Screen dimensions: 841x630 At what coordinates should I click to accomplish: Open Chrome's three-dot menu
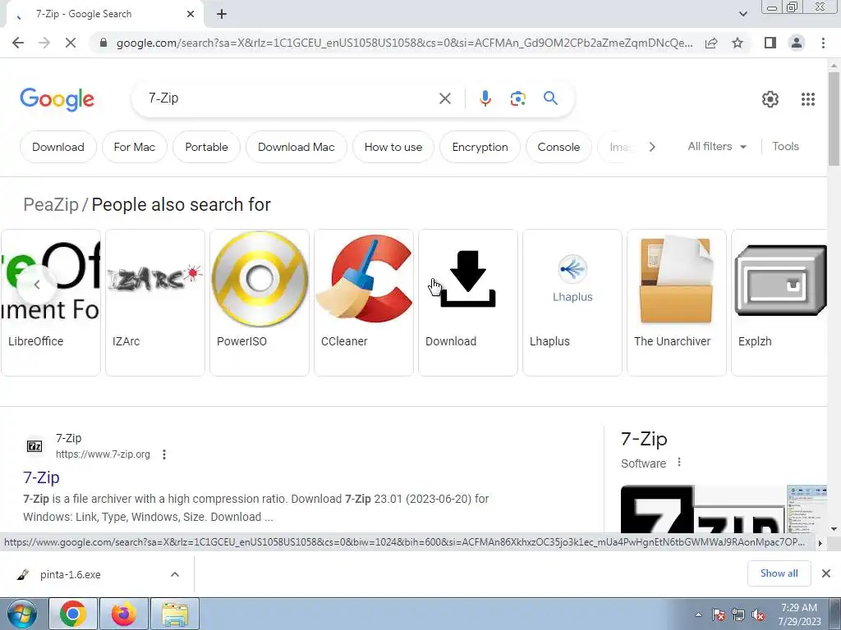pyautogui.click(x=823, y=43)
